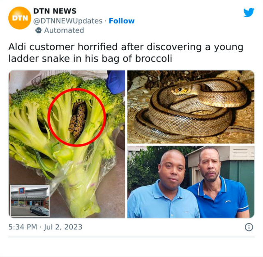
Task: Click the Aldi sign in store inset
Action: tap(22, 190)
